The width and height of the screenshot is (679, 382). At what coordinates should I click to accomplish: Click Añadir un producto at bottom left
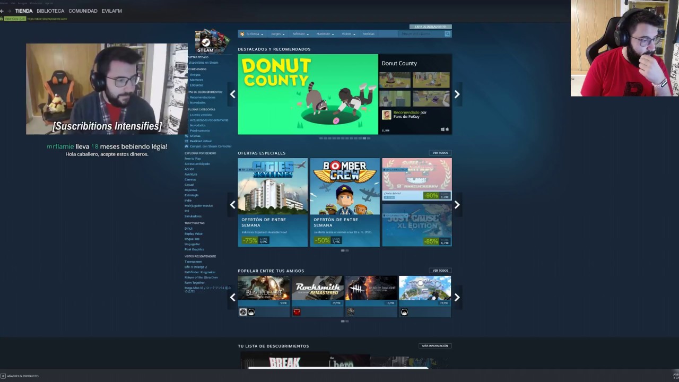22,376
